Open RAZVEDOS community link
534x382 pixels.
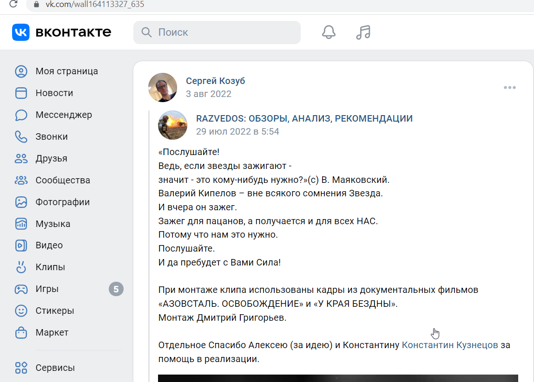pos(304,118)
